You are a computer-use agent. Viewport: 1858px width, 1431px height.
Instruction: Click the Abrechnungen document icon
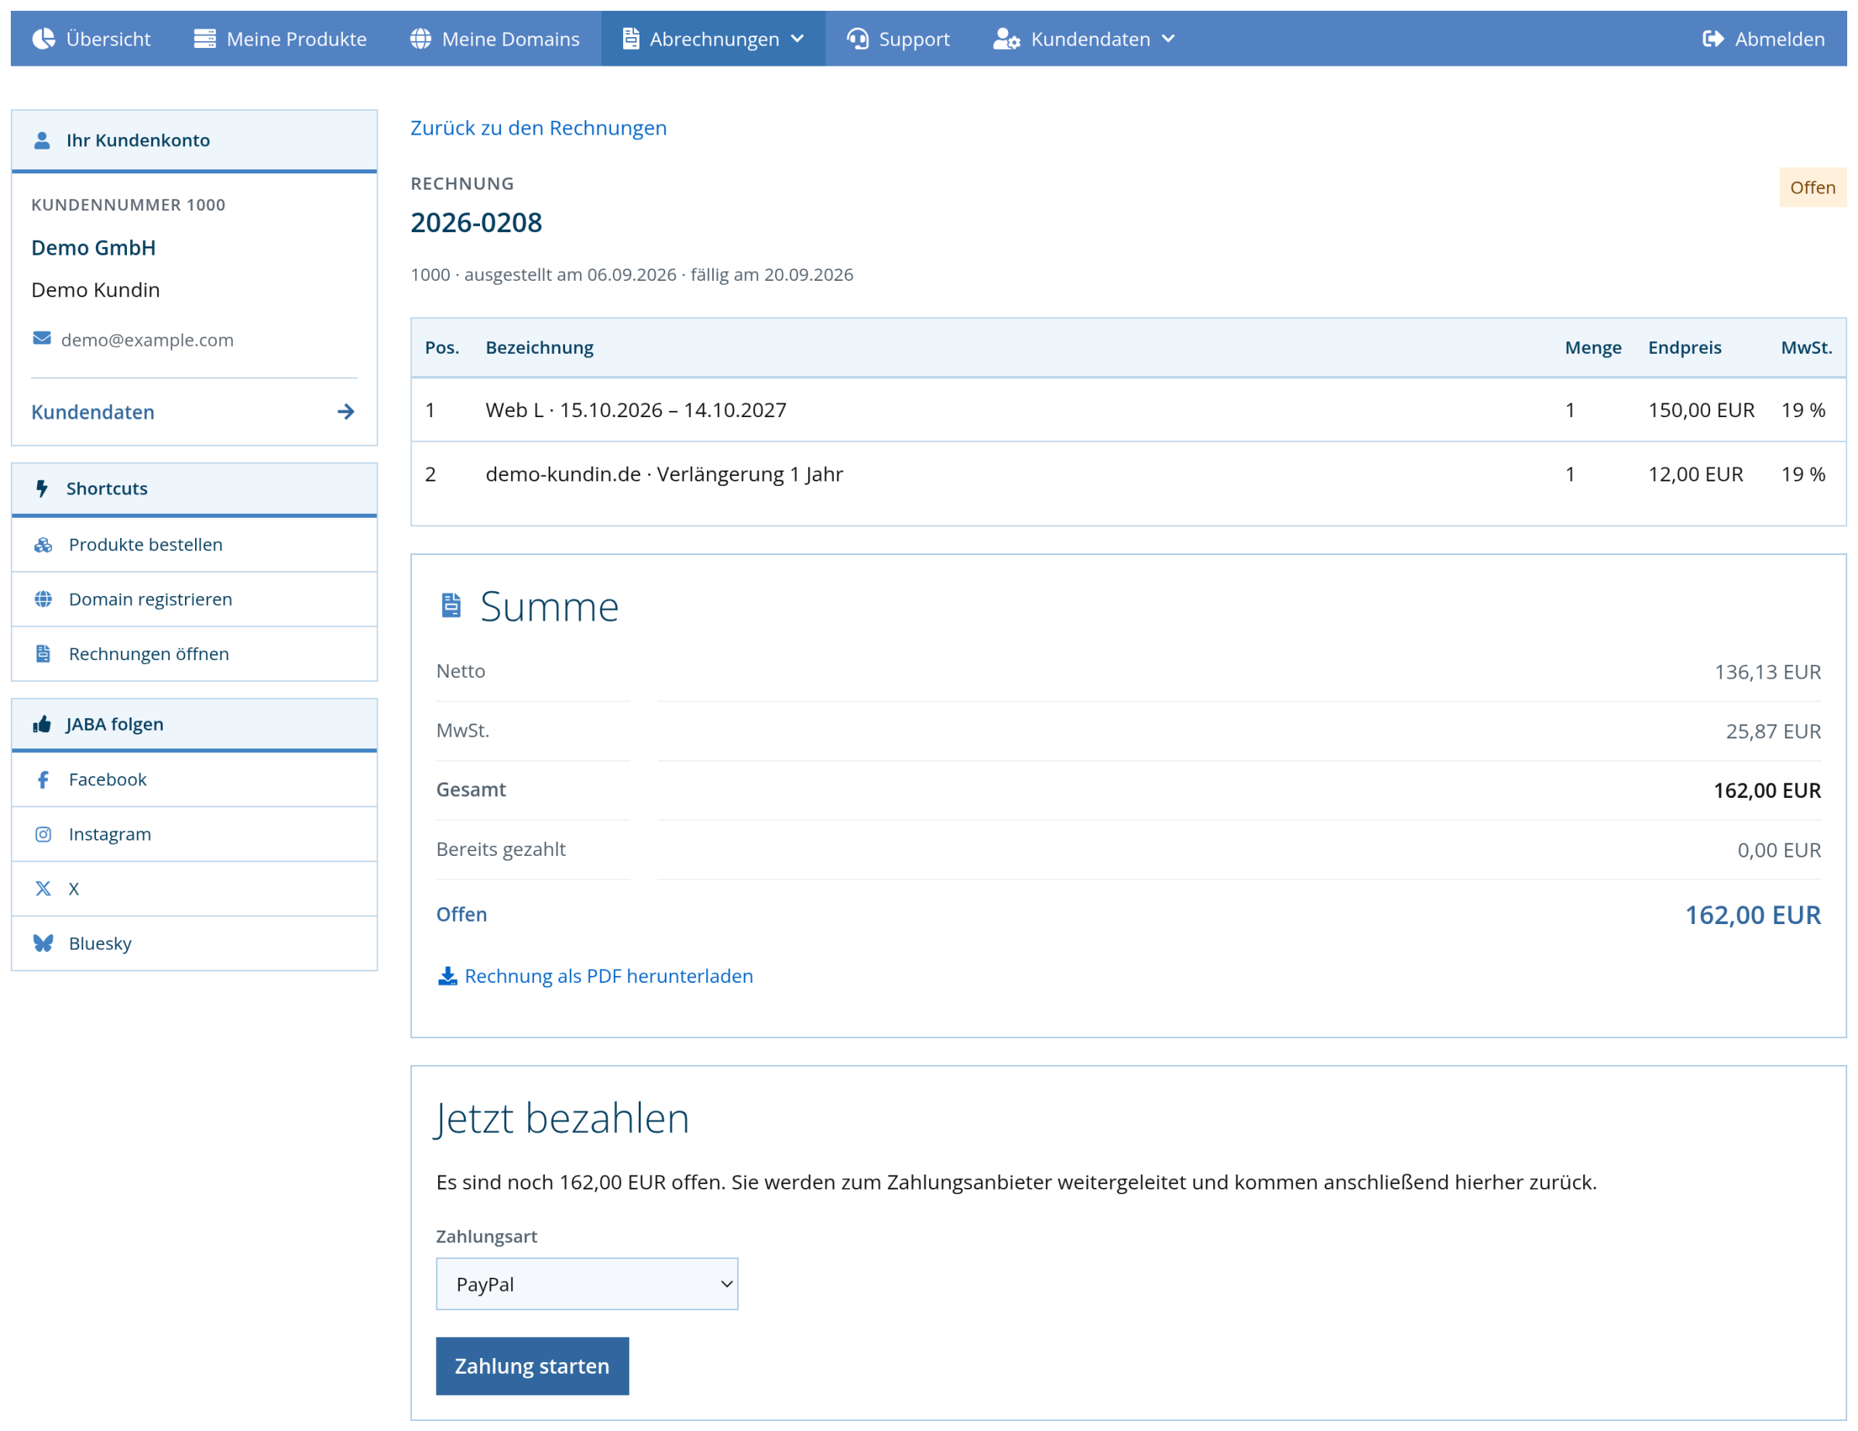[x=630, y=38]
